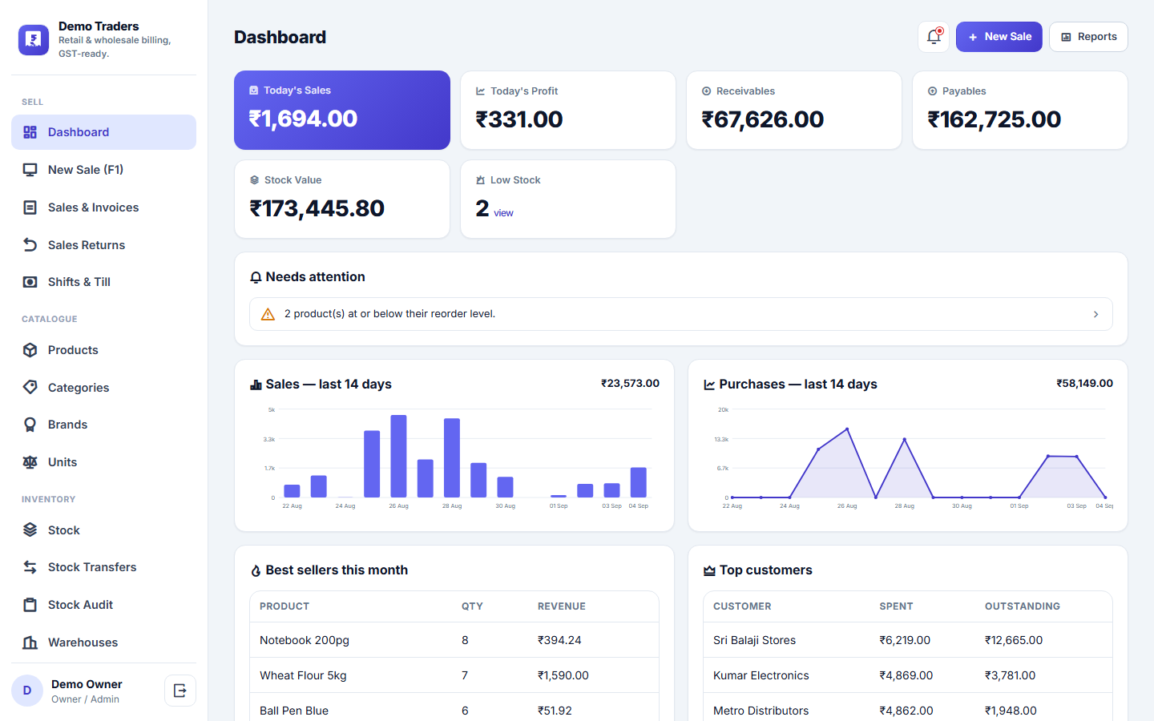The width and height of the screenshot is (1154, 721).
Task: Select the Ball Pen Blue product
Action: click(x=294, y=711)
